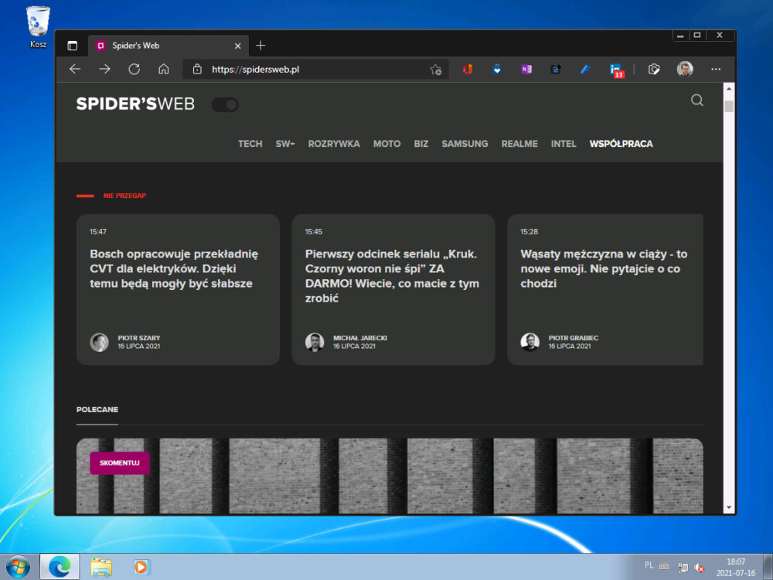The image size is (773, 580).
Task: Open web capture toolbar icon
Action: pos(654,69)
